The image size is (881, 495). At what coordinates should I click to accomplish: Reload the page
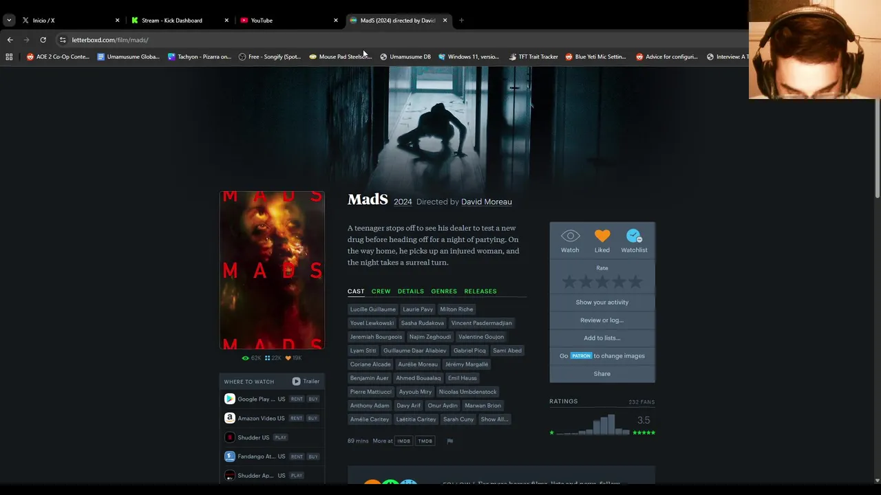pyautogui.click(x=43, y=40)
